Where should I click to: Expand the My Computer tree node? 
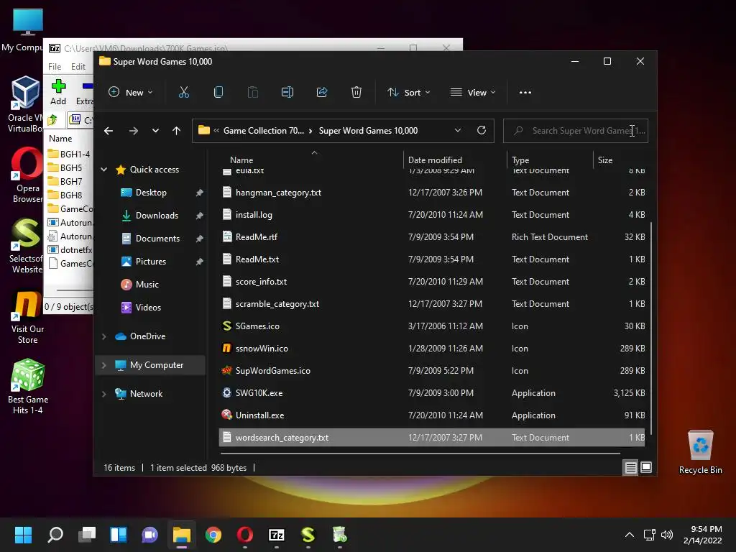coord(103,365)
